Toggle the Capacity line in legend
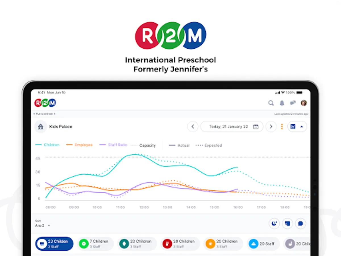The image size is (341, 256). pyautogui.click(x=143, y=145)
